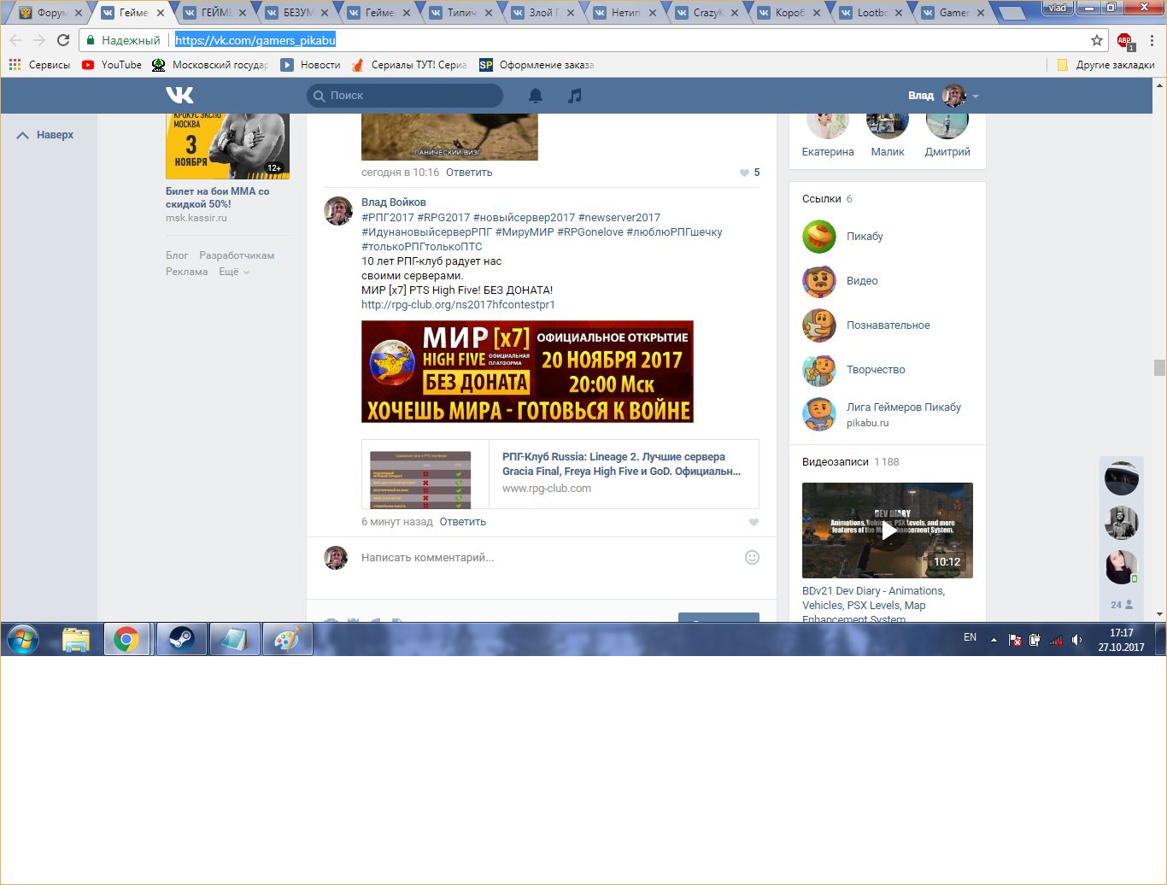This screenshot has width=1167, height=885.
Task: Switch to the Типич browser tab
Action: [x=460, y=13]
